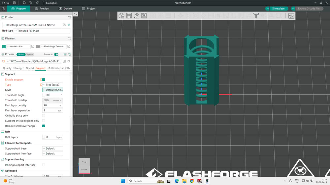Click the process settings list icon
Screen dimensions: 330x185
click(x=65, y=54)
